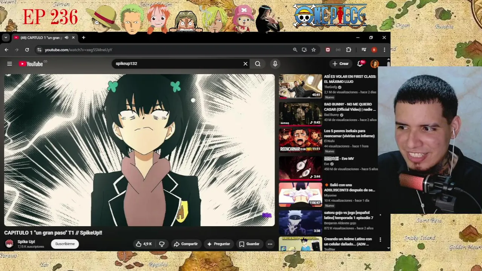Share the video via Compartir

point(186,244)
